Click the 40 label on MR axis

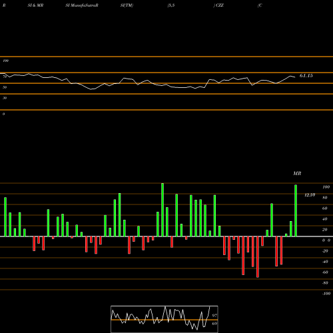point(325,219)
